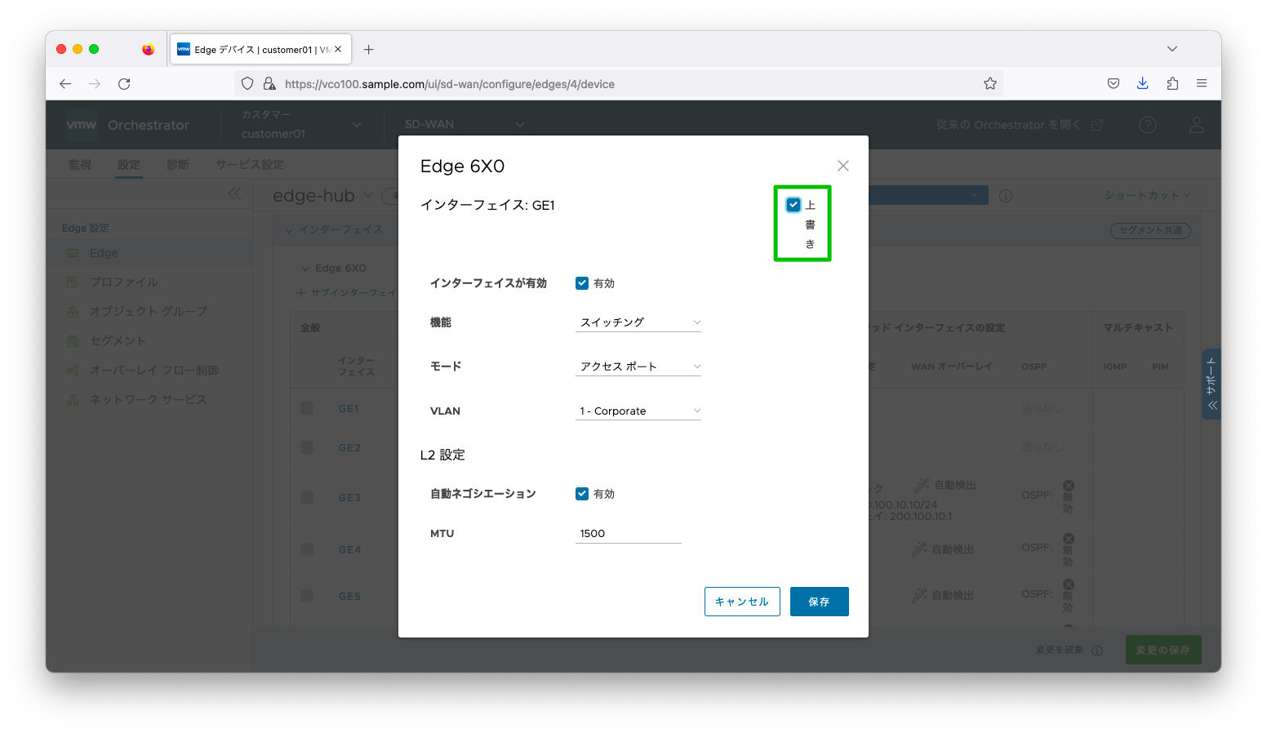The height and width of the screenshot is (733, 1267).
Task: Click info icon next to 変更を破棄
Action: pyautogui.click(x=1097, y=651)
